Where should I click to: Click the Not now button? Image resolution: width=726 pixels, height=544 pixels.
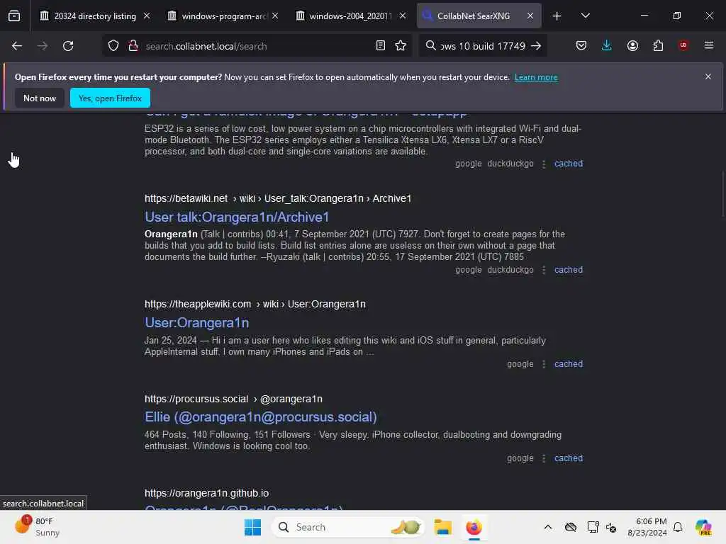[40, 98]
